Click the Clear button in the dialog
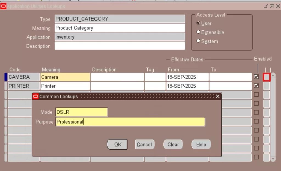The height and width of the screenshot is (171, 281). tap(173, 145)
